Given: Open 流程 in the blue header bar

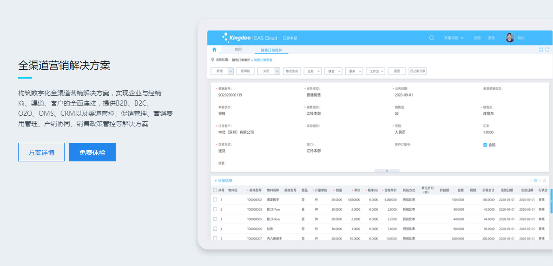Looking at the screenshot, I should tap(491, 38).
